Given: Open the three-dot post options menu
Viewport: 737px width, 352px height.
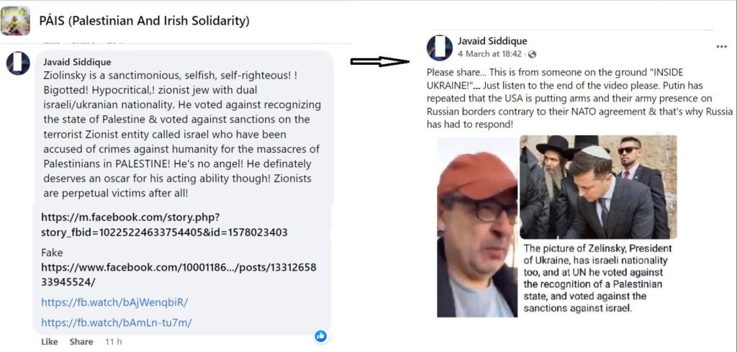Looking at the screenshot, I should point(721,47).
